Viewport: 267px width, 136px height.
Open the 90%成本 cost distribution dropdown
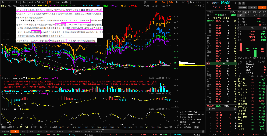pos(184,122)
